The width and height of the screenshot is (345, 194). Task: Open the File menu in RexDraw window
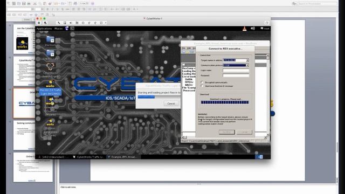pos(183,48)
